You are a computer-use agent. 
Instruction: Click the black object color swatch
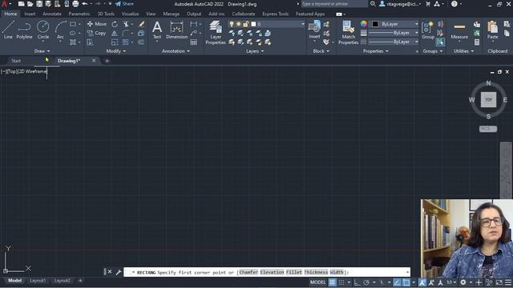(x=375, y=24)
